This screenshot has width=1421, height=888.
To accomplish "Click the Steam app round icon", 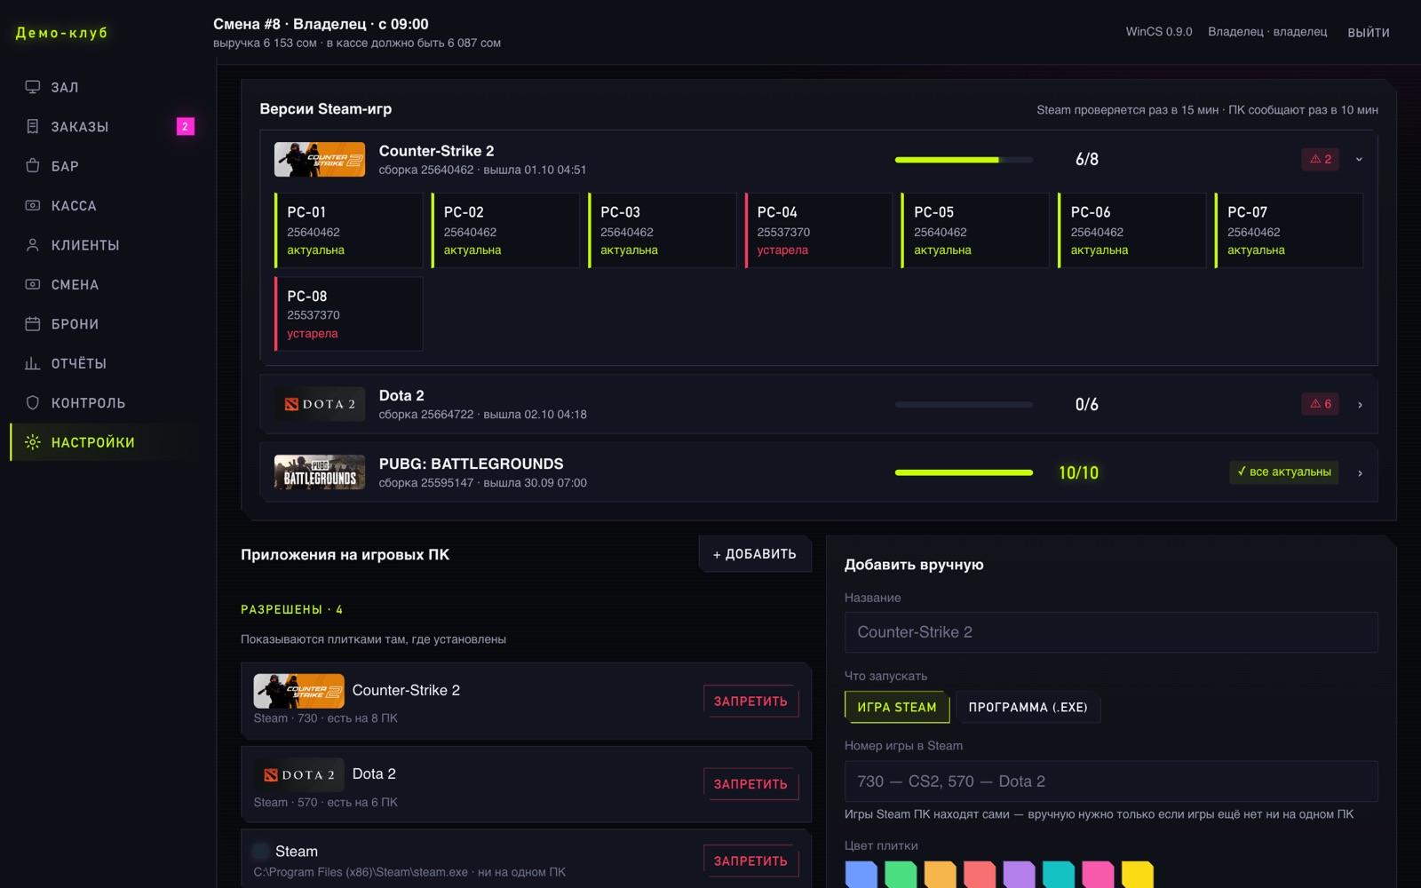I will pos(261,852).
